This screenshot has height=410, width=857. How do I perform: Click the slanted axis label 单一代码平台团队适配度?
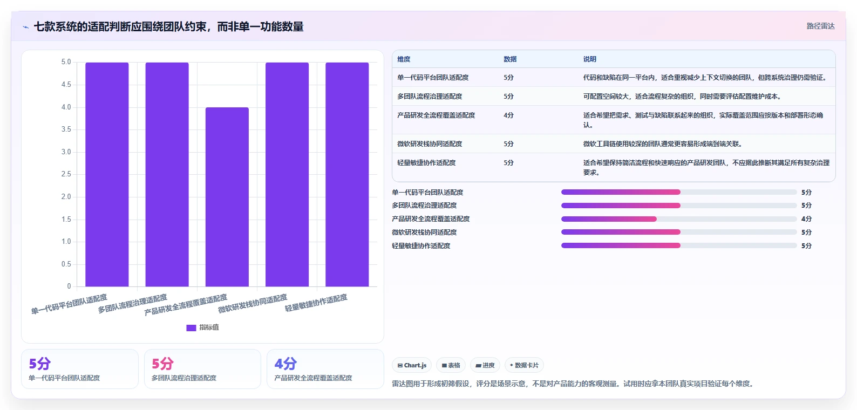click(69, 304)
